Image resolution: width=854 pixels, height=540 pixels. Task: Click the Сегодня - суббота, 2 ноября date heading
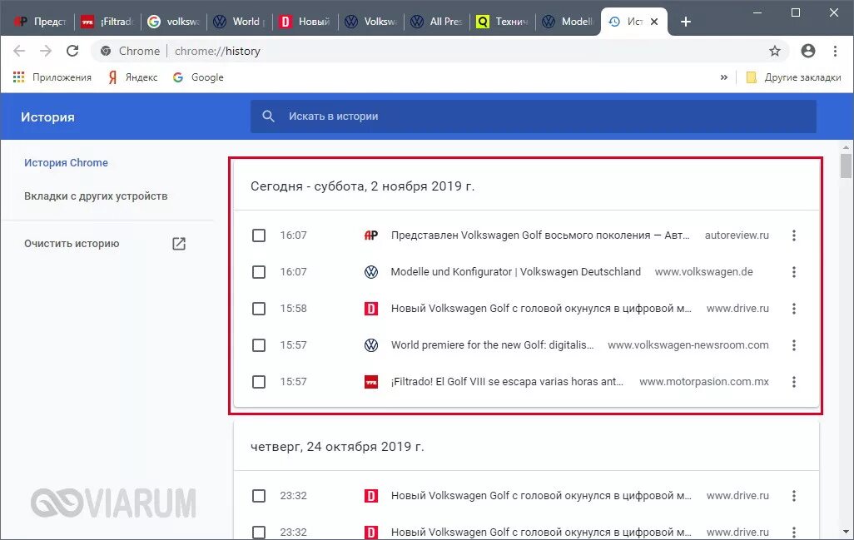pyautogui.click(x=363, y=186)
